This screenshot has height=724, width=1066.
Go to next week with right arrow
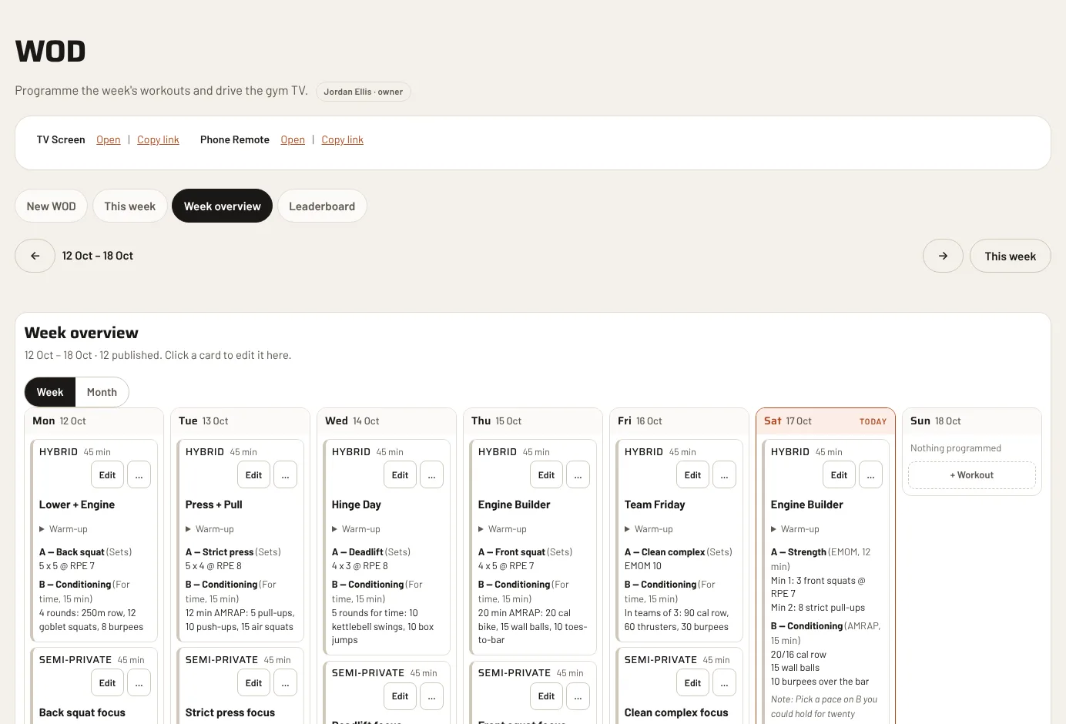click(x=943, y=256)
